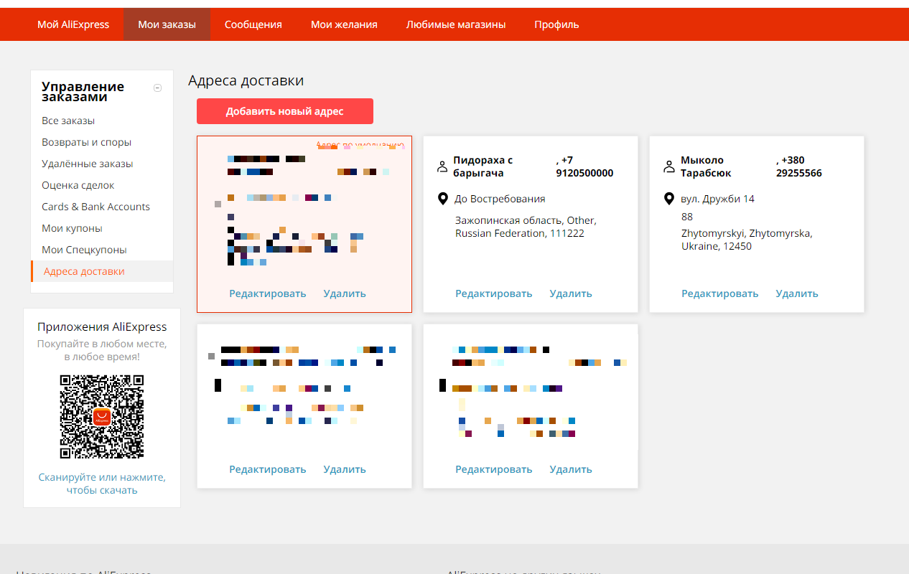Click the location pin beside До Востребования

tap(442, 199)
